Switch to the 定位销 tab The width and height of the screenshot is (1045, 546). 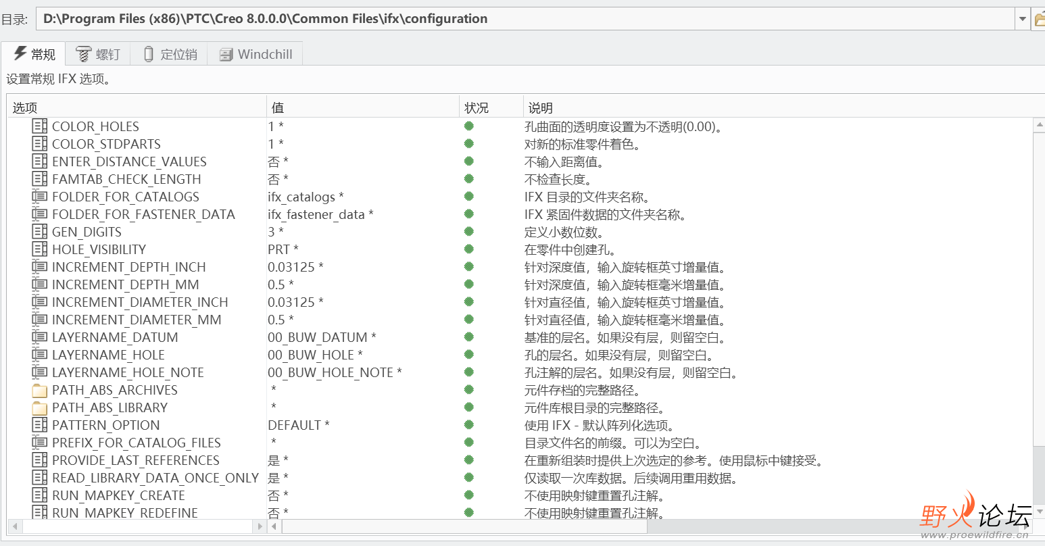(x=170, y=54)
